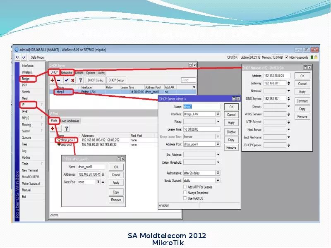Expand the Netmask field in DHCP Network

(x=288, y=91)
